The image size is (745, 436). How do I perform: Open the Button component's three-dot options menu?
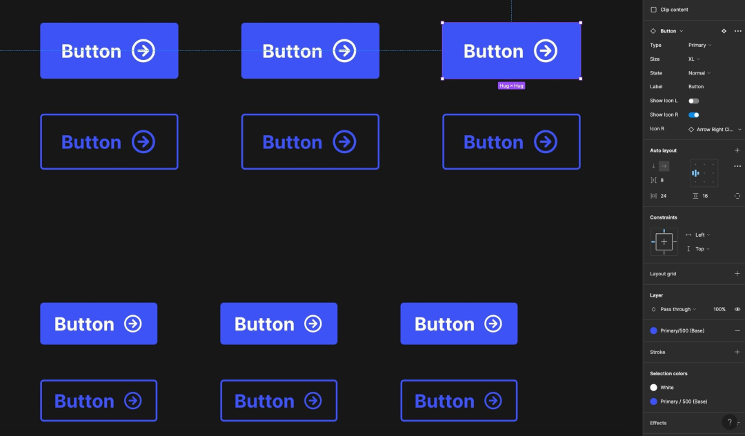(x=737, y=31)
